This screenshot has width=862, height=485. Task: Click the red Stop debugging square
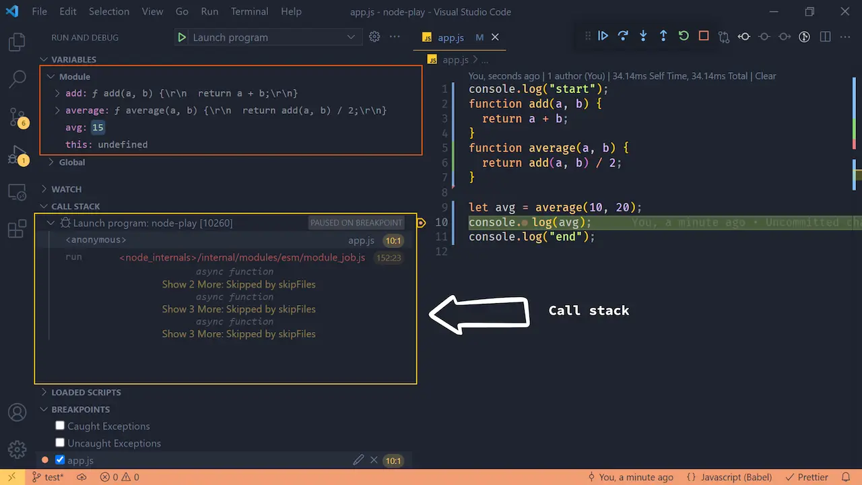[x=704, y=36]
